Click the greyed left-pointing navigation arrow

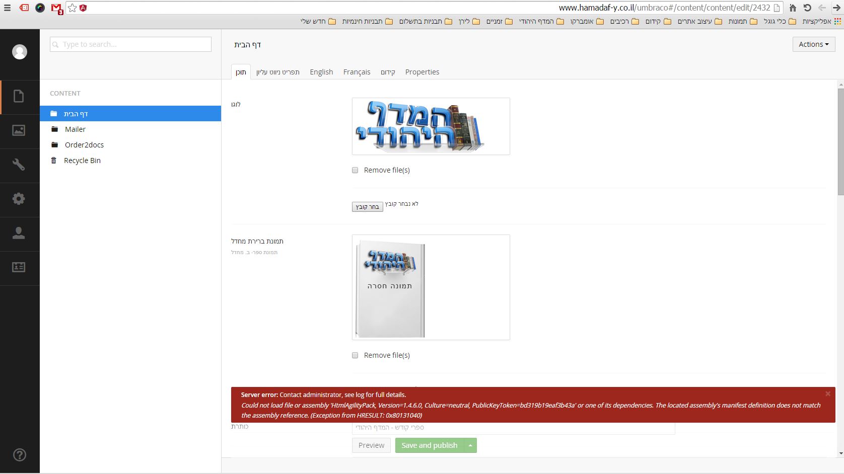point(822,8)
